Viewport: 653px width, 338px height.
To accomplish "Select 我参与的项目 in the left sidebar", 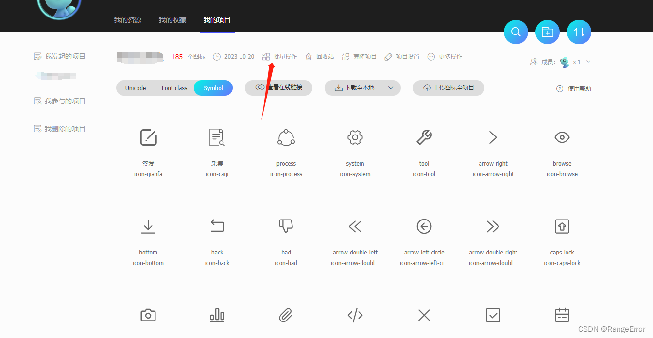I will pyautogui.click(x=59, y=101).
